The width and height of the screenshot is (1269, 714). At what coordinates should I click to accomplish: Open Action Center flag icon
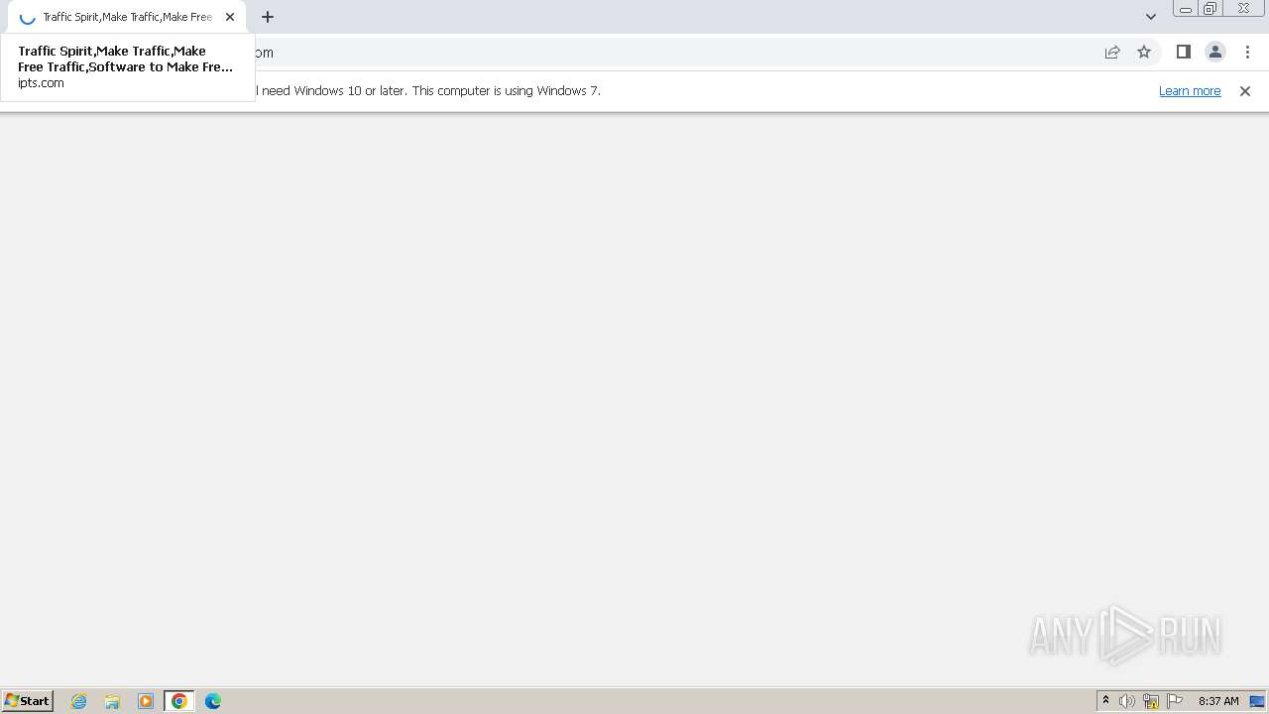point(1175,701)
